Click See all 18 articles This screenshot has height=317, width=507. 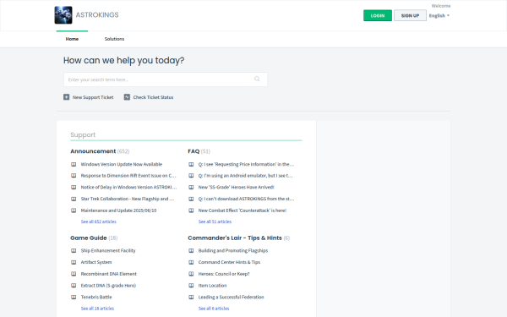[97, 309]
